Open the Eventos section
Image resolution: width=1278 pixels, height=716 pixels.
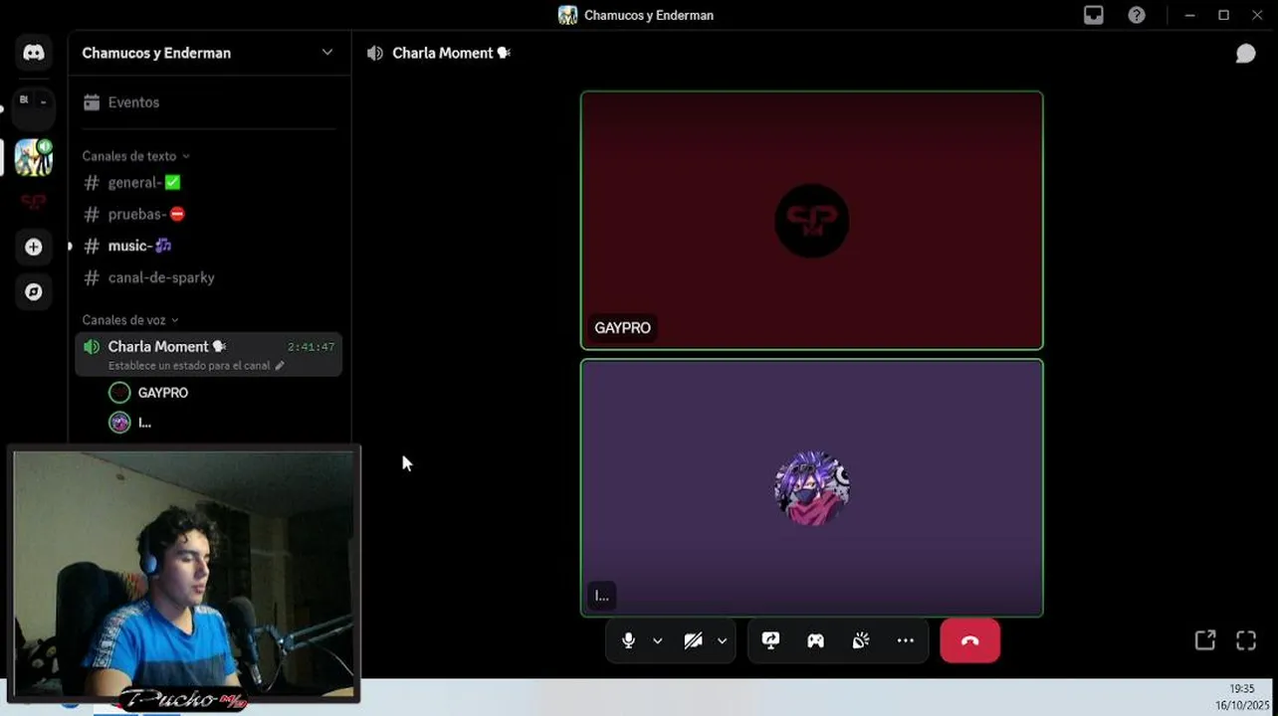[209, 102]
